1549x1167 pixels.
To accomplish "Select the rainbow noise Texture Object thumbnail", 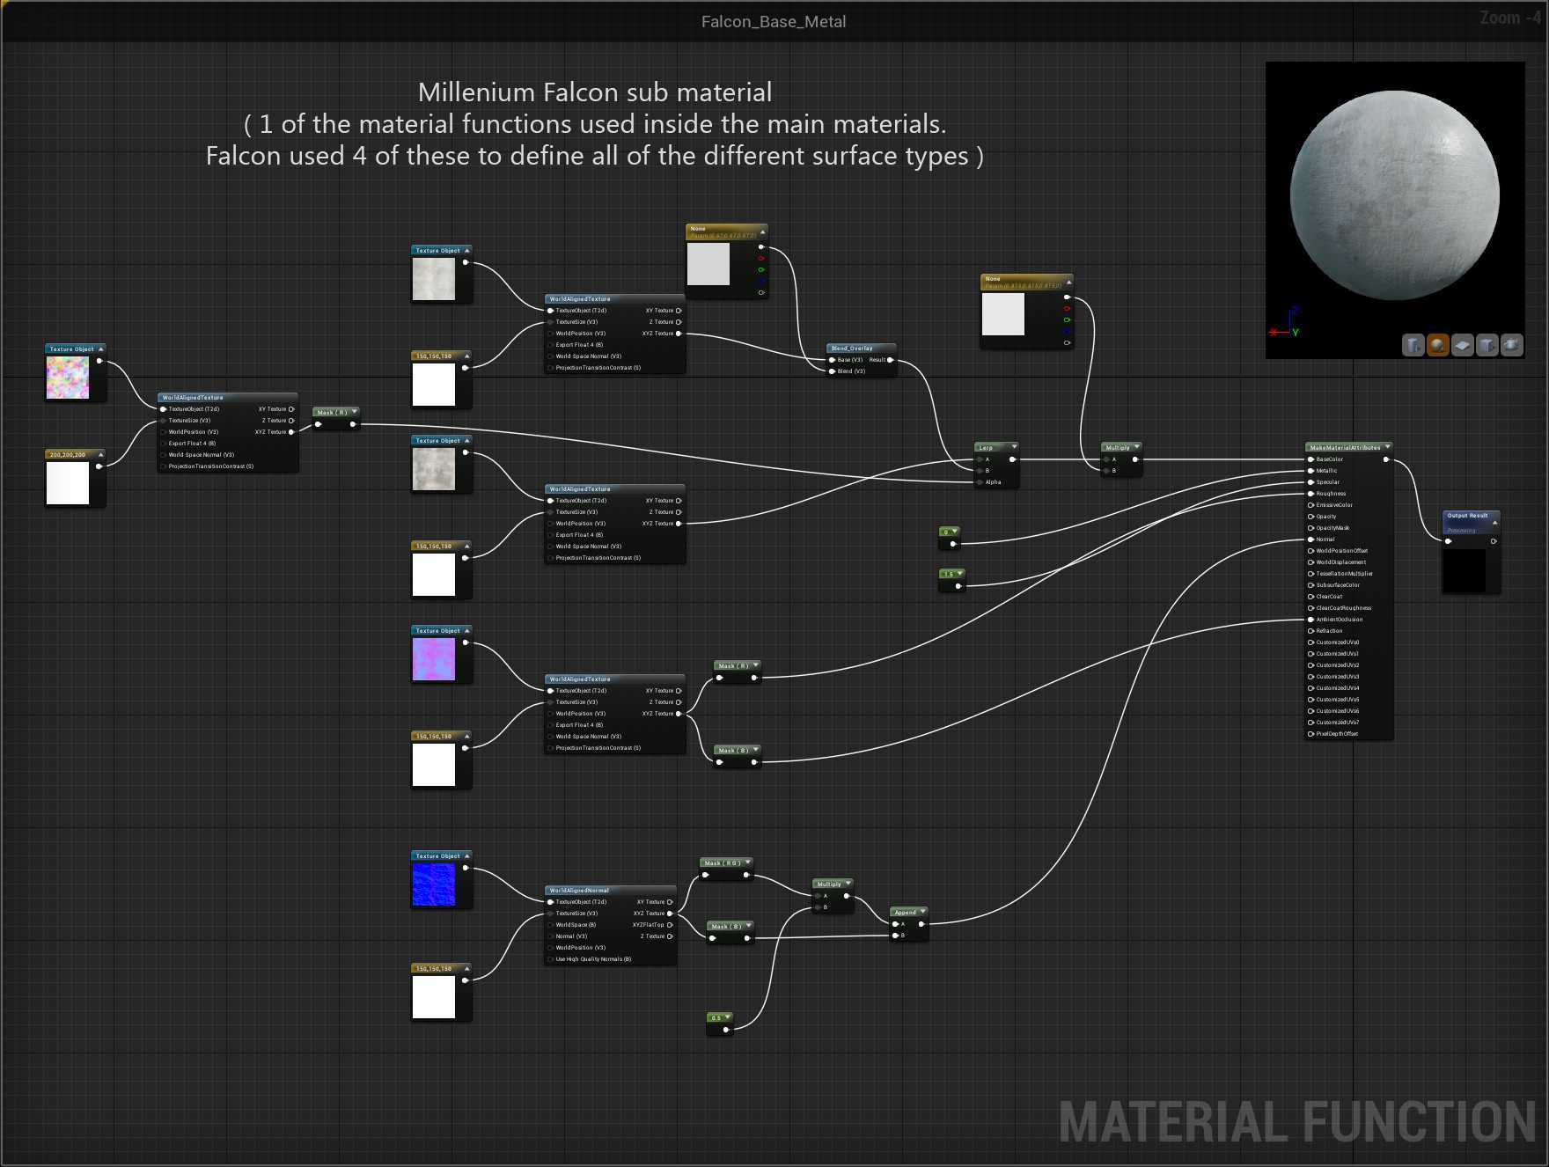I will pos(68,378).
